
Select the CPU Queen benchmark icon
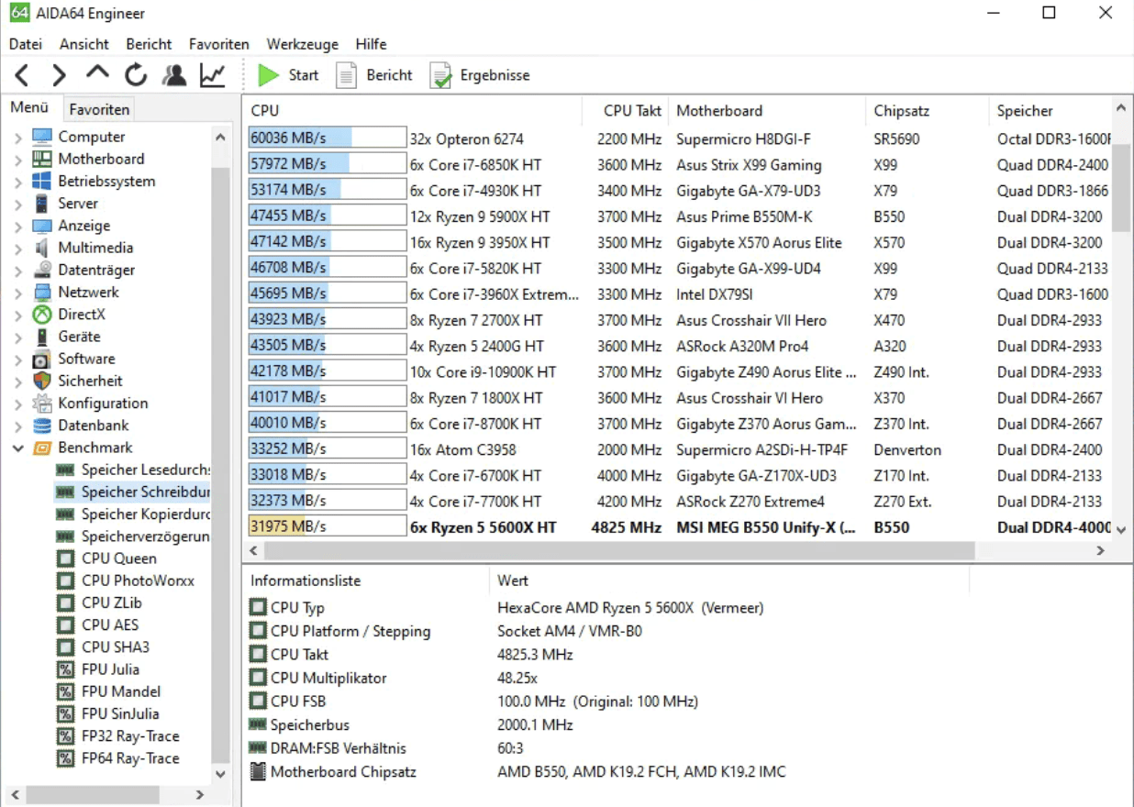pyautogui.click(x=65, y=558)
